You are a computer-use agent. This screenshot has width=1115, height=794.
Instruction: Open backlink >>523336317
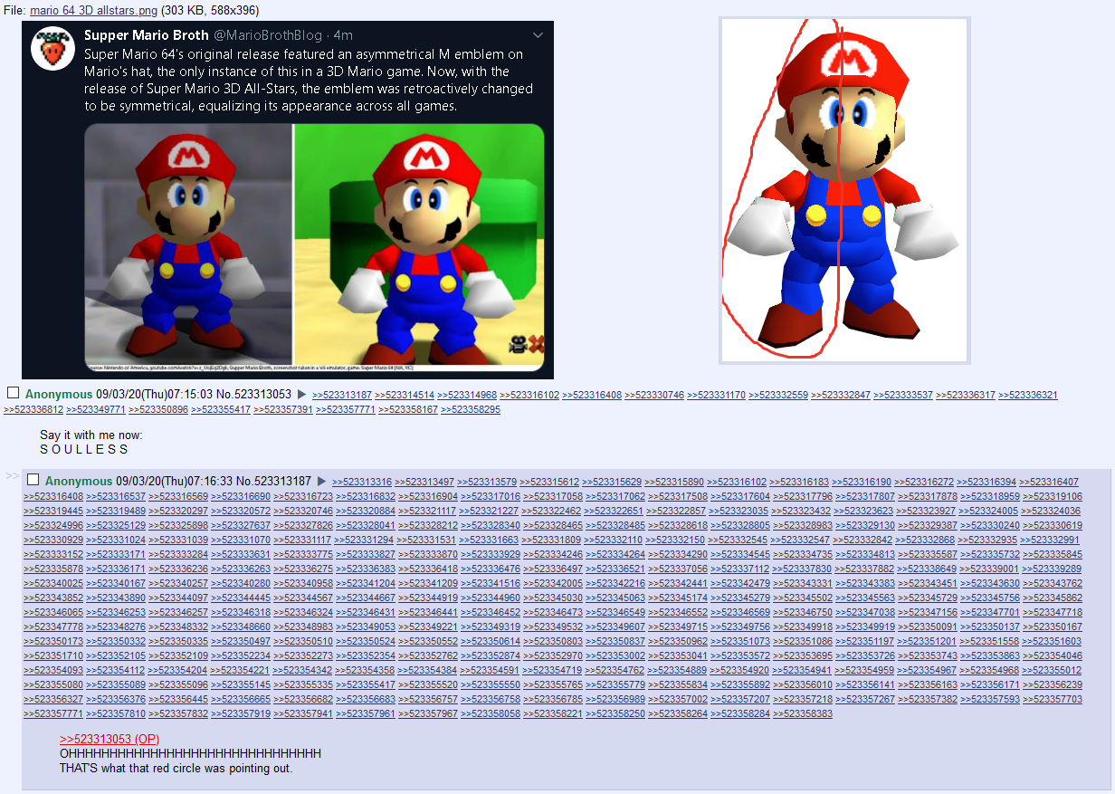click(967, 395)
